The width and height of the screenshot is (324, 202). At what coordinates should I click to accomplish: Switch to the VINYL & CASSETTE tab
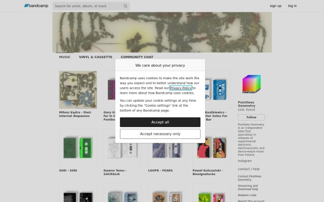[x=96, y=57]
